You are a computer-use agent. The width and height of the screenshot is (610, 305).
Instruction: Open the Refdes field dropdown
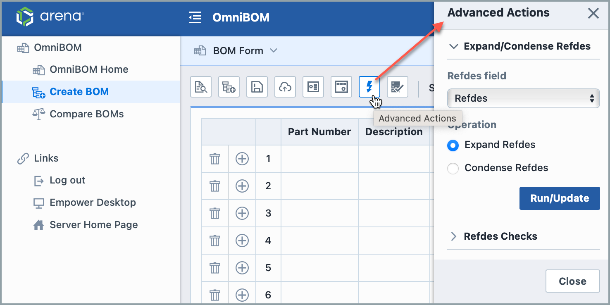click(x=523, y=98)
